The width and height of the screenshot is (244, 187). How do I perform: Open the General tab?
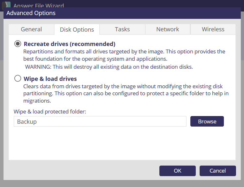31,29
